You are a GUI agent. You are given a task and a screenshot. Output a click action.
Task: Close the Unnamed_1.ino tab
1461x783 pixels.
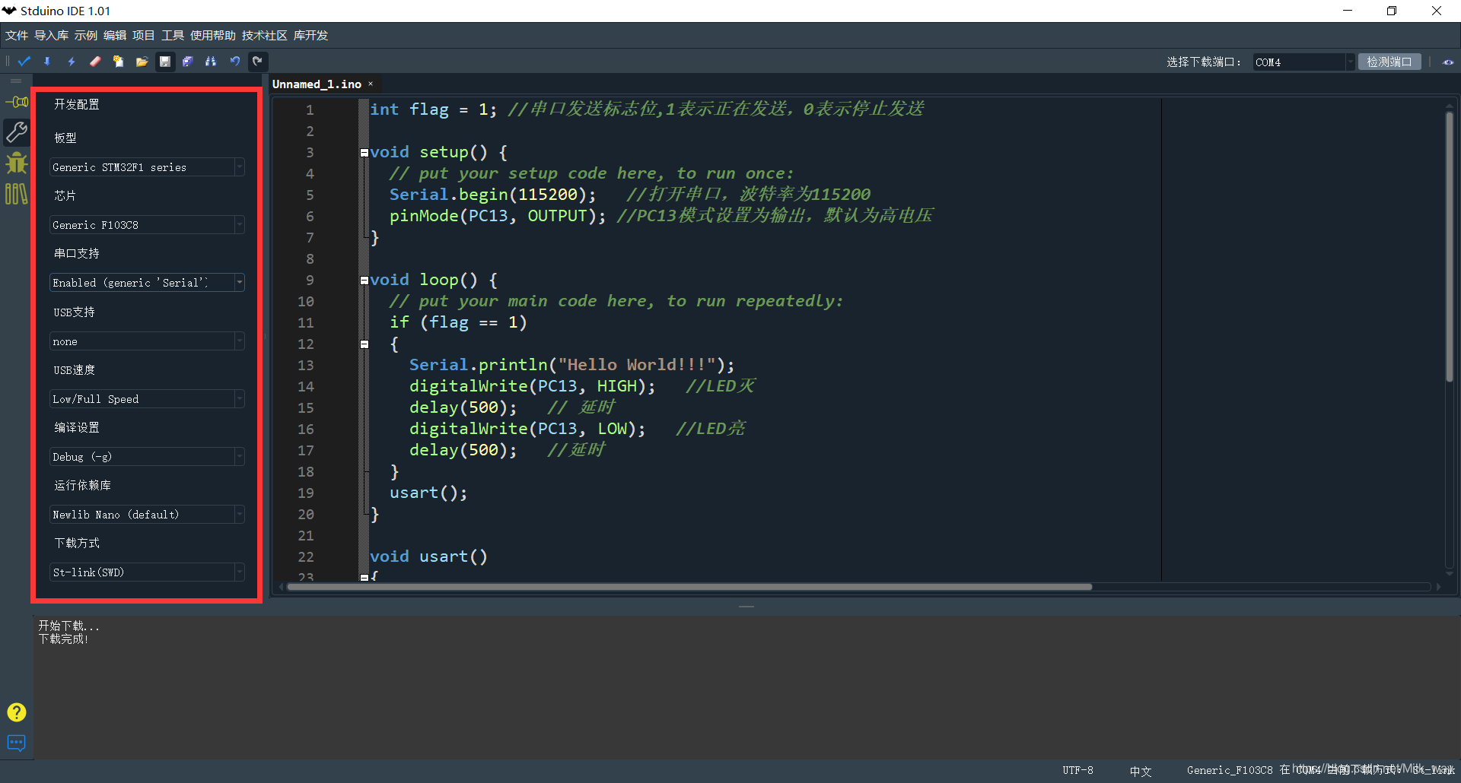[371, 84]
